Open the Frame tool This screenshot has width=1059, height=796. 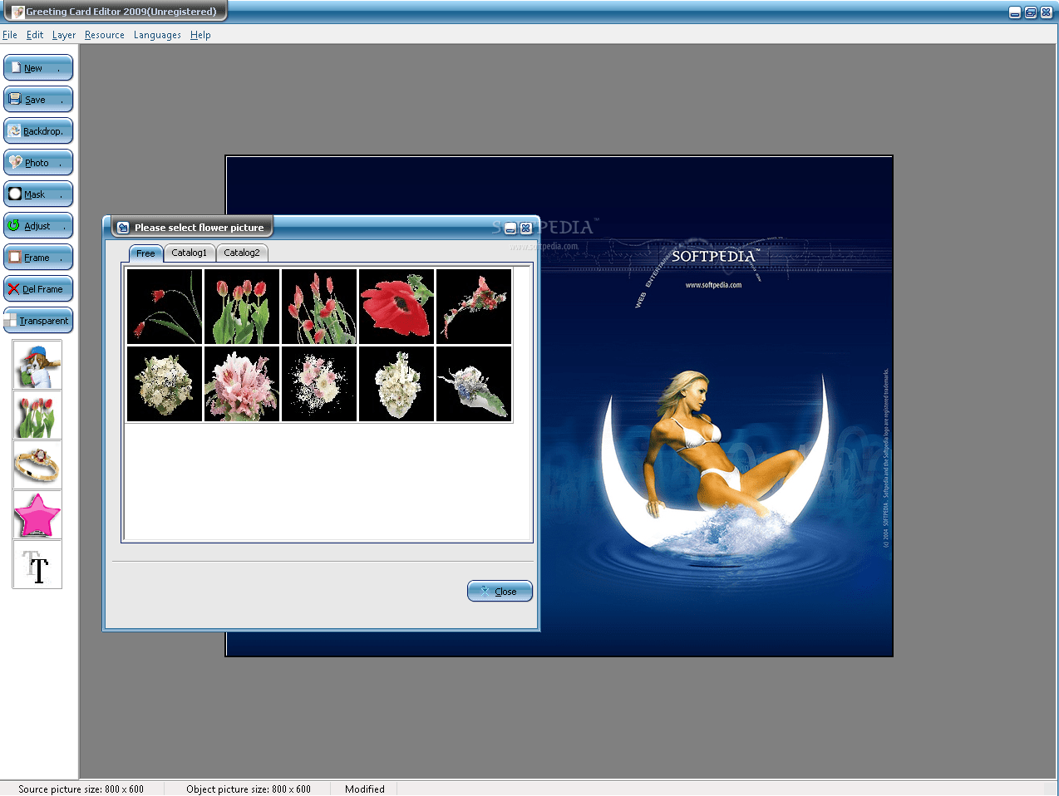[38, 257]
